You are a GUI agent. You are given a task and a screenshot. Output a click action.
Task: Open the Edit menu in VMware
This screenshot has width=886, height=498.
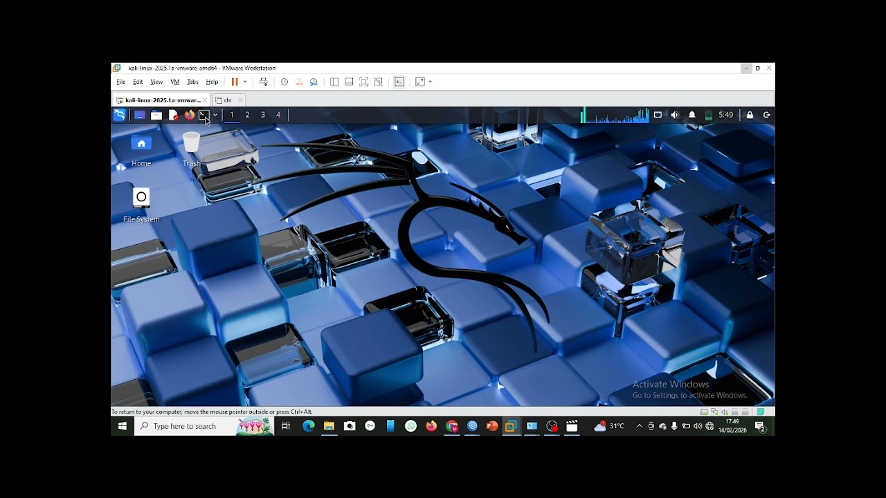(x=138, y=82)
